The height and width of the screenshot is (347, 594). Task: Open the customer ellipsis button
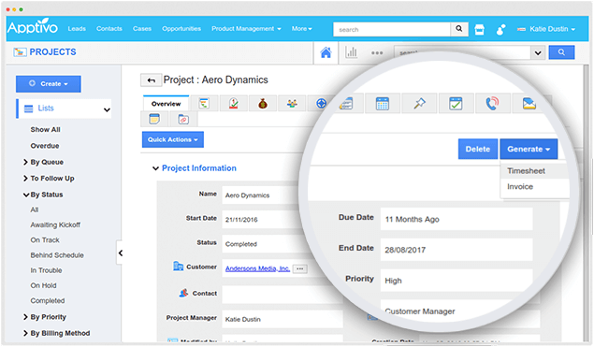(299, 268)
